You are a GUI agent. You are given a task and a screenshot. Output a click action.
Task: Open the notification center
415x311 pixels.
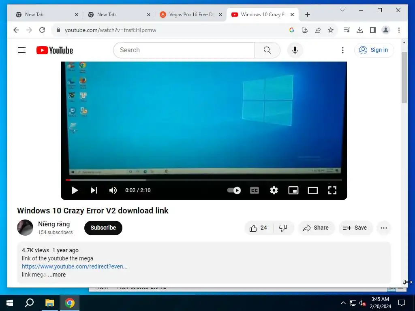402,303
